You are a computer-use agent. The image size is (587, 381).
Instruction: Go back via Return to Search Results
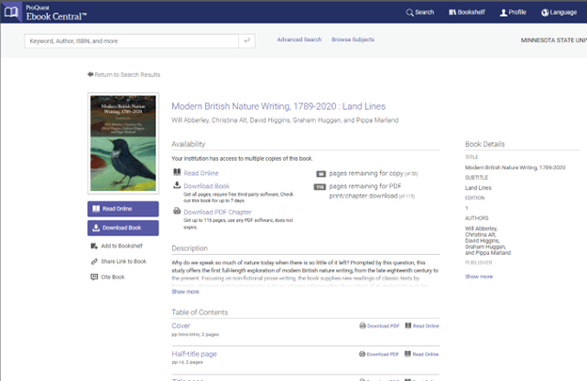pyautogui.click(x=123, y=74)
